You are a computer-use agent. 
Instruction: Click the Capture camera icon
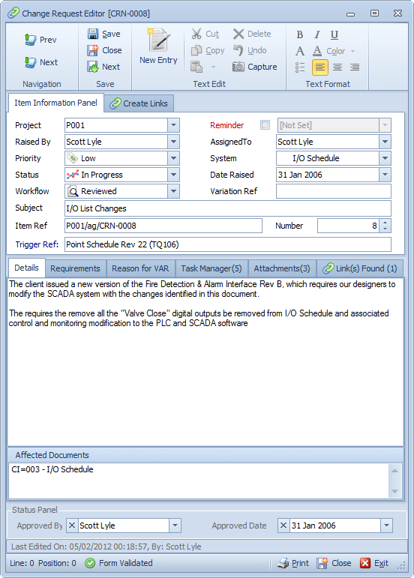click(238, 67)
